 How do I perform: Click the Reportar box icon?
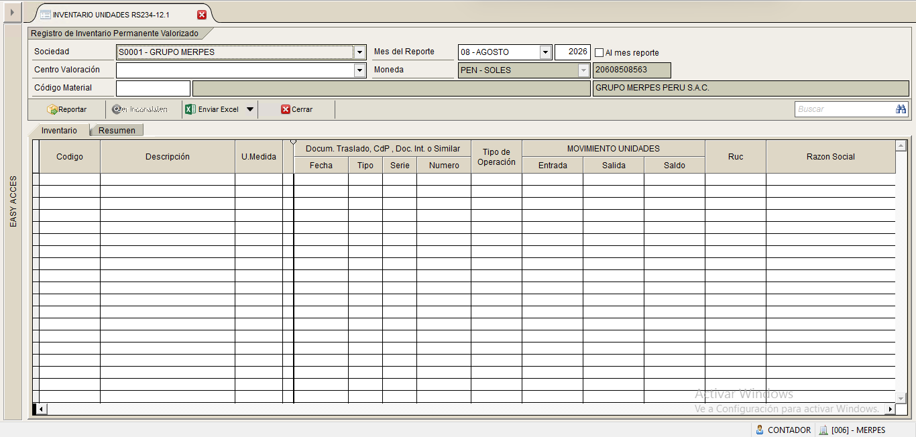[52, 109]
